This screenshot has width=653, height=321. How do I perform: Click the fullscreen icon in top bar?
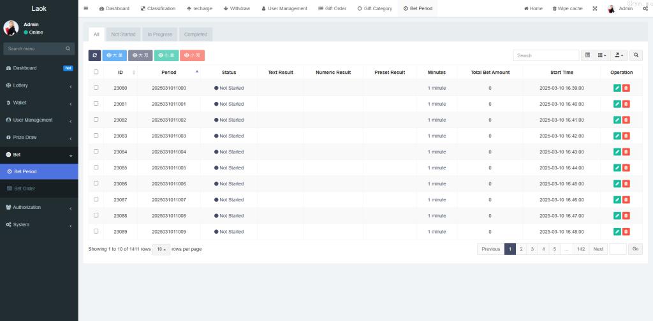(595, 8)
